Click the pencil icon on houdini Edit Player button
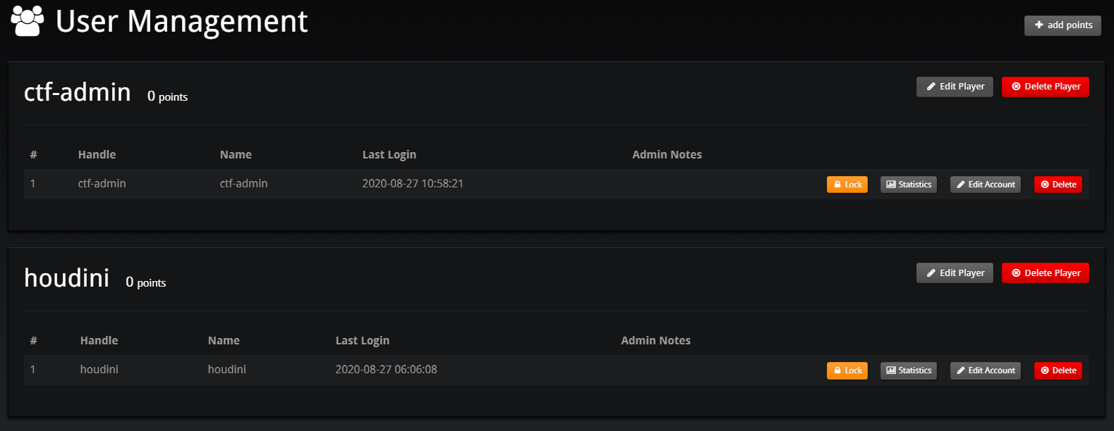This screenshot has height=431, width=1114. coord(930,273)
